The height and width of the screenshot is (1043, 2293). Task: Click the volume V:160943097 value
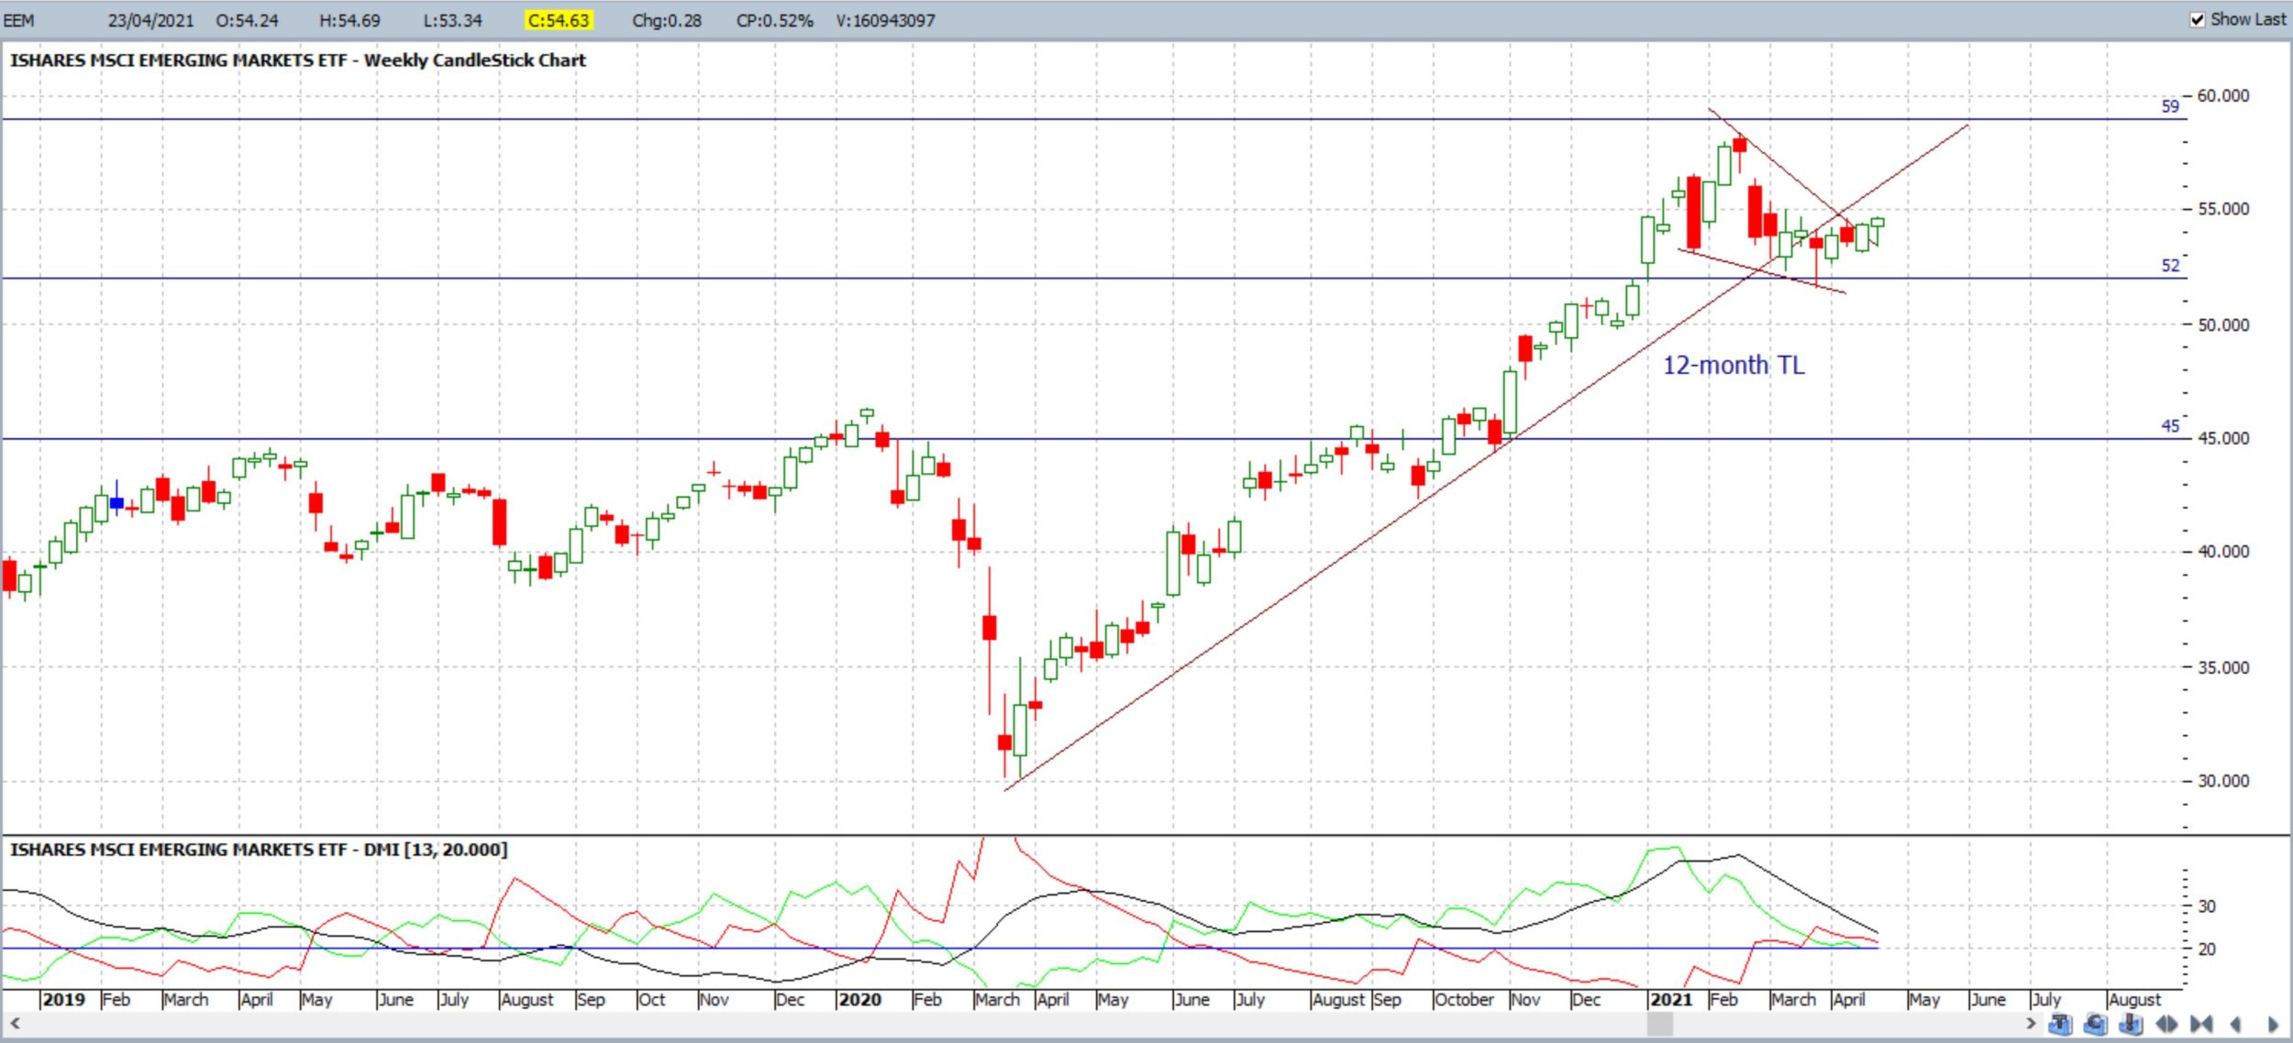885,20
